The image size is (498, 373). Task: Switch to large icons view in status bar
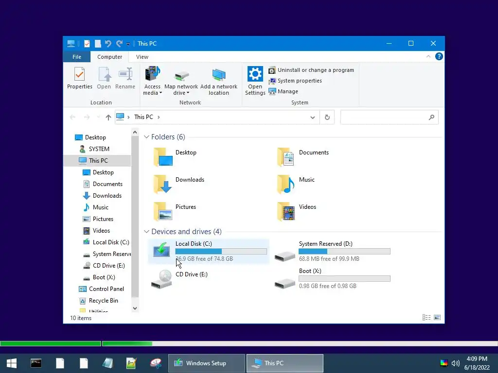[x=437, y=318]
